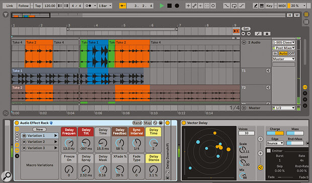Click the W overview width button
This screenshot has width=312, height=183.
297,15
